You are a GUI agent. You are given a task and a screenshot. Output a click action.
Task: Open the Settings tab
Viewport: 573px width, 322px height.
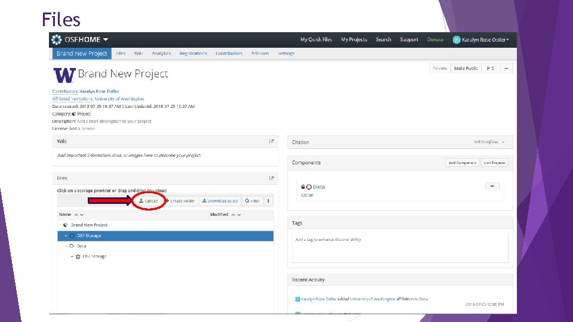[x=286, y=53]
